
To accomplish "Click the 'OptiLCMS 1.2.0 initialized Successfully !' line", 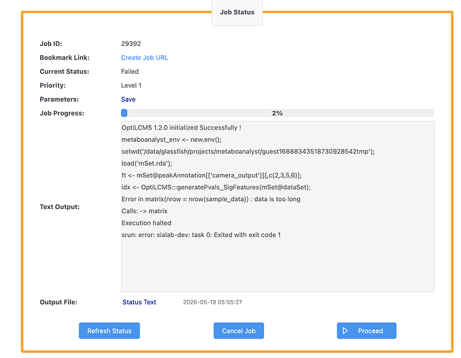I will [x=181, y=127].
